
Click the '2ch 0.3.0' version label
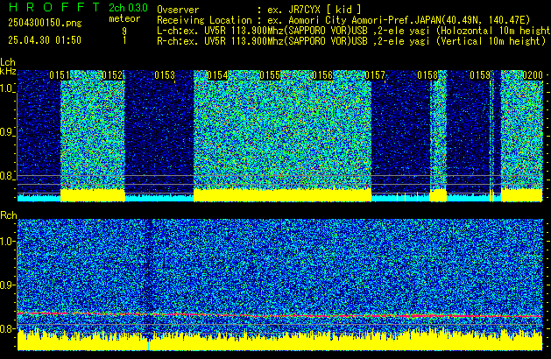click(128, 7)
